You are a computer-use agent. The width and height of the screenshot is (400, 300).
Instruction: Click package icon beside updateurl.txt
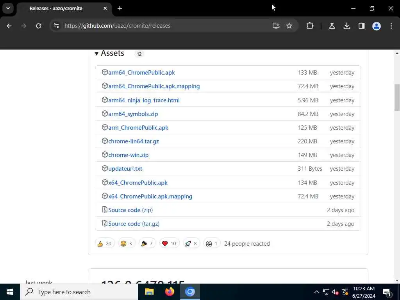(105, 168)
